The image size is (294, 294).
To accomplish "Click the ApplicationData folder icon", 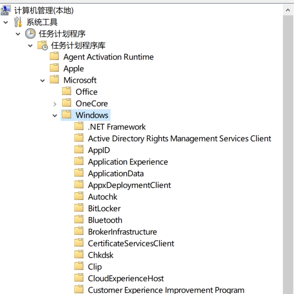I will [x=79, y=173].
